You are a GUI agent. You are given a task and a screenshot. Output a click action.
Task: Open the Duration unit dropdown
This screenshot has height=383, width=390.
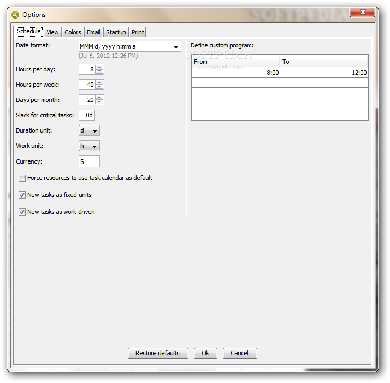tap(89, 130)
